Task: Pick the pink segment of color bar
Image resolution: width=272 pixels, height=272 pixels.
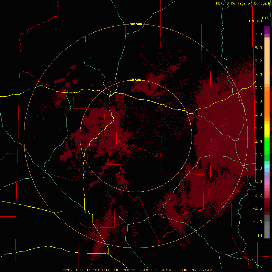Action: coord(267,183)
